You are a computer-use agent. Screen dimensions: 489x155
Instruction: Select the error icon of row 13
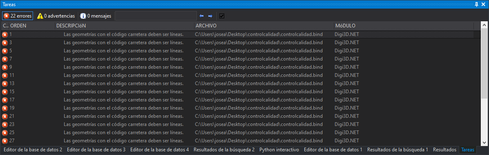(4, 83)
